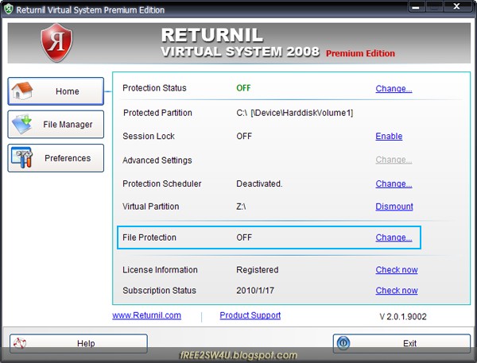Image resolution: width=477 pixels, height=363 pixels.
Task: Click the Help lifebuoy icon
Action: click(20, 343)
